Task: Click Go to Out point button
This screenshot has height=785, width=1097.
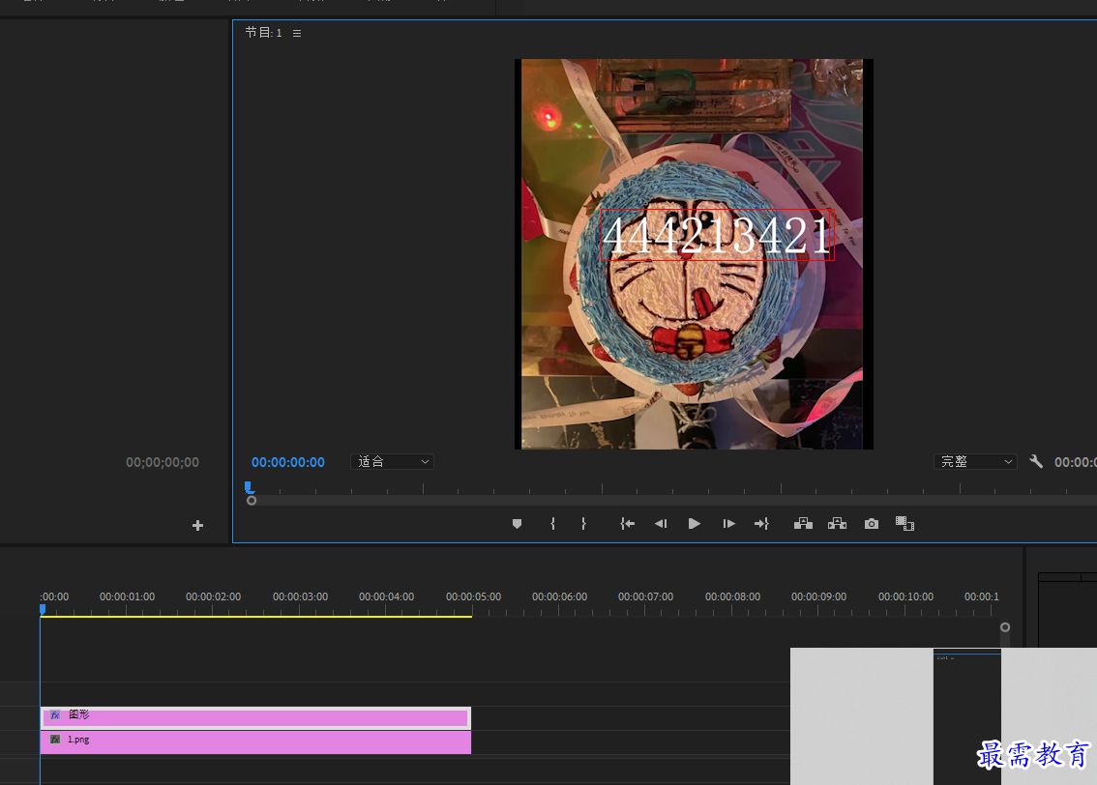Action: [x=761, y=524]
